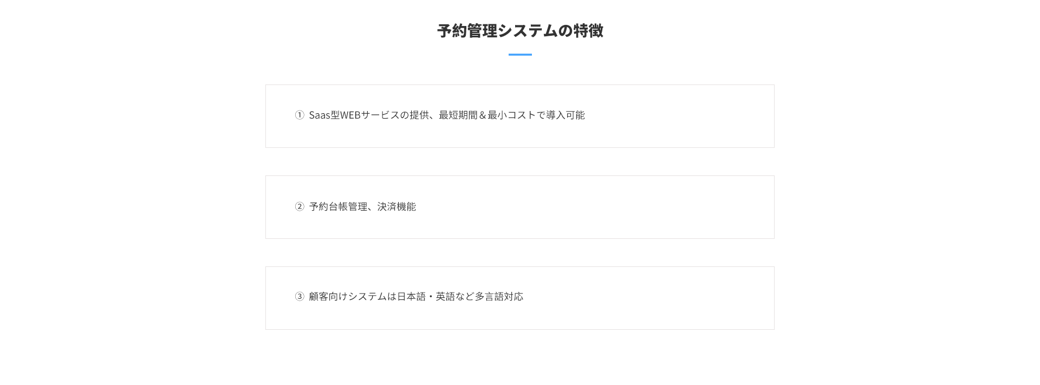Click the 顧客向けシステムは text
1040x385 pixels.
click(353, 296)
